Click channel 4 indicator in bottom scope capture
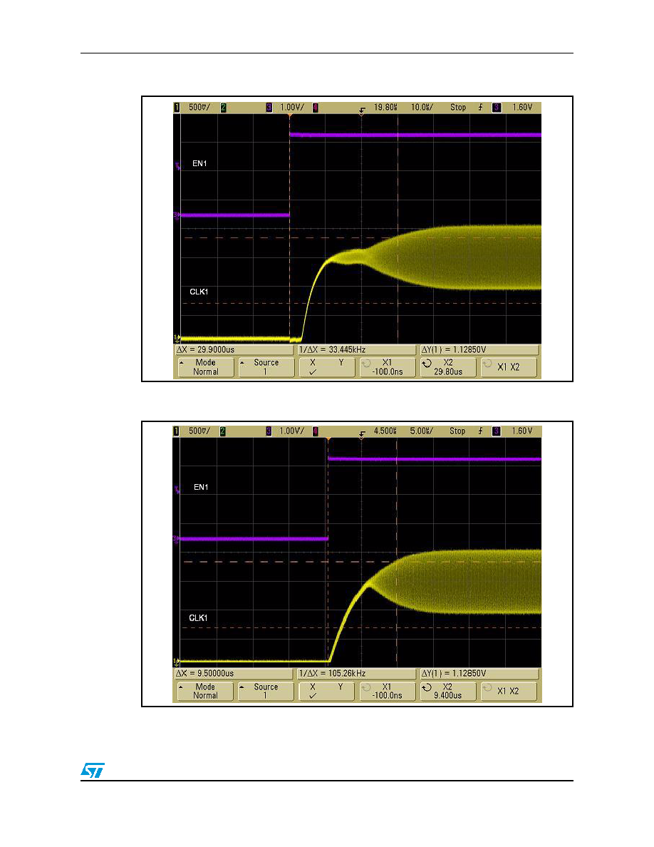Viewport: 654px width, 847px height. [x=315, y=431]
